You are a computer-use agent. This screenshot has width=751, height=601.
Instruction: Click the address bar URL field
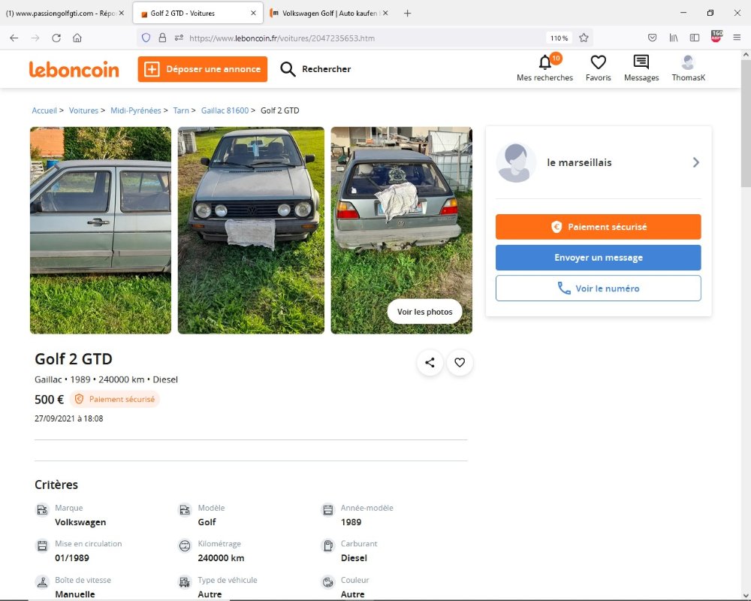click(364, 38)
